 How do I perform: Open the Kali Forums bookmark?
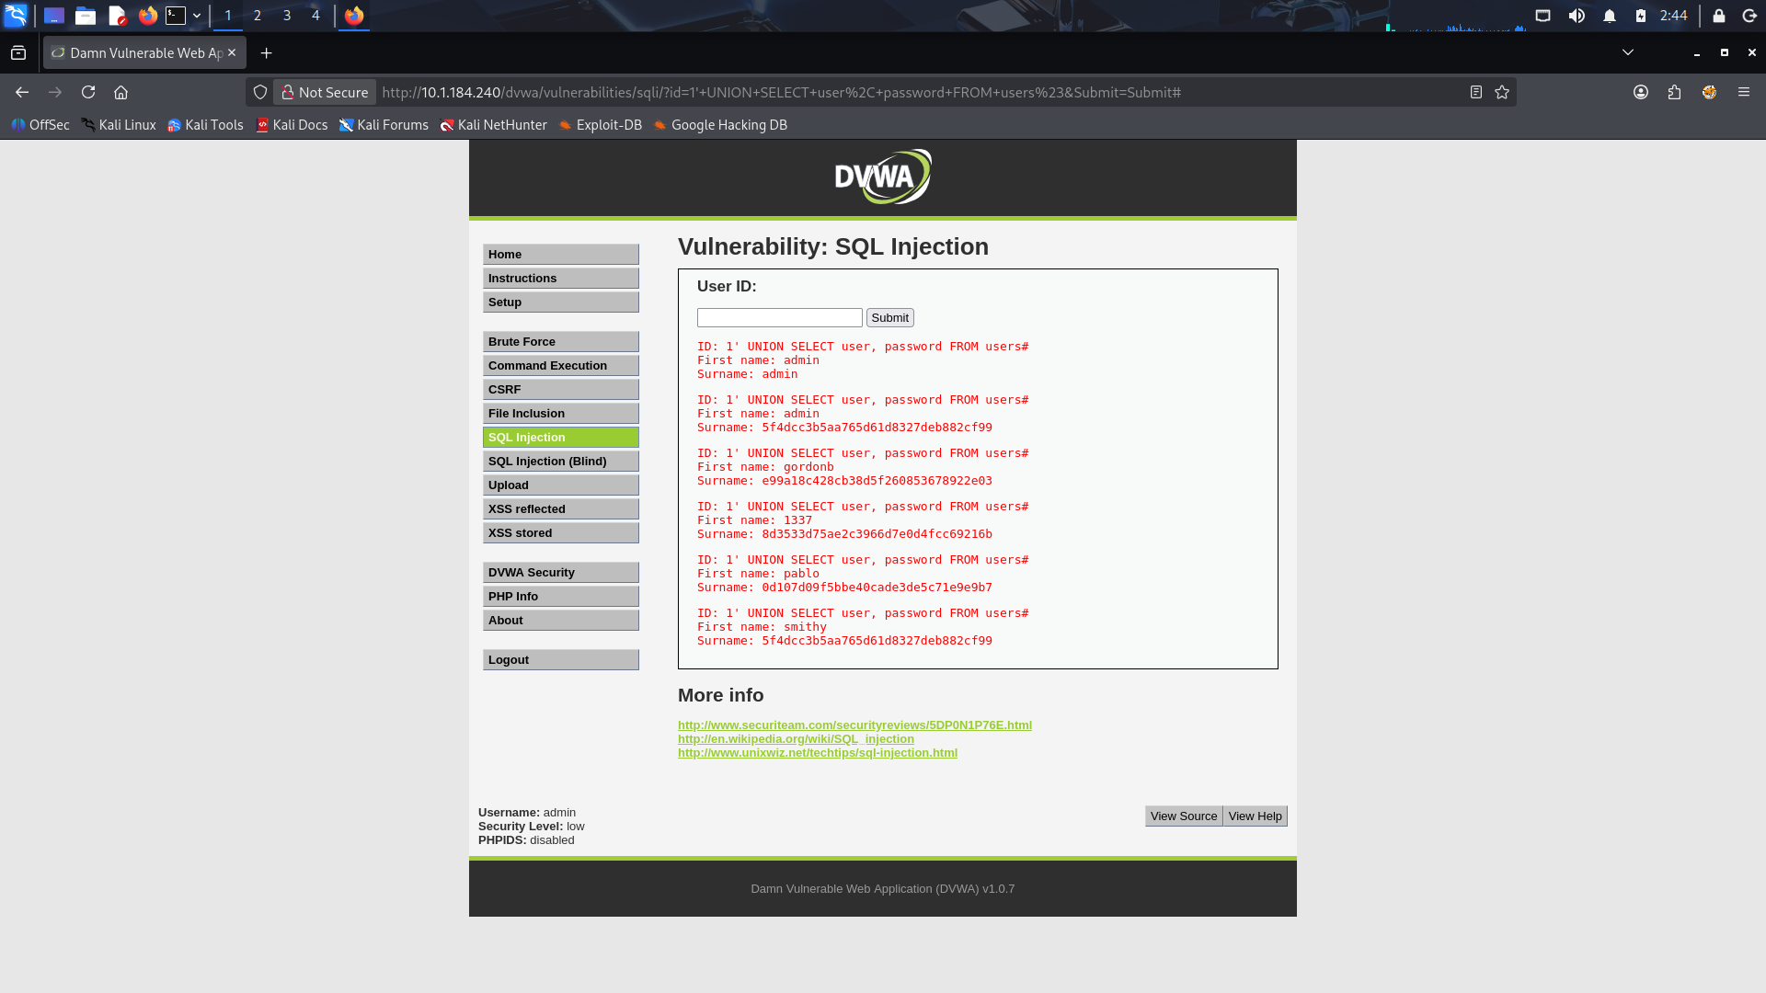384,125
